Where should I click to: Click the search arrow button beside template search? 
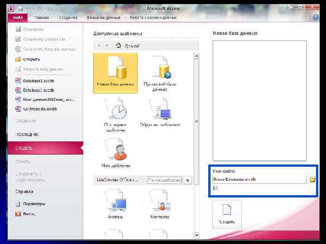tap(187, 180)
